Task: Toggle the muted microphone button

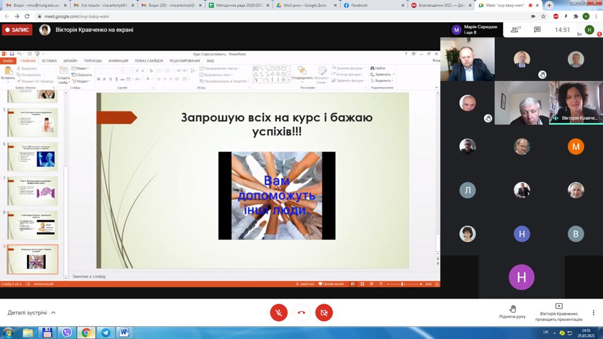Action: (x=279, y=313)
